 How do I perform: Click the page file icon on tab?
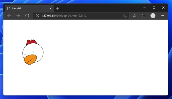click(9, 8)
